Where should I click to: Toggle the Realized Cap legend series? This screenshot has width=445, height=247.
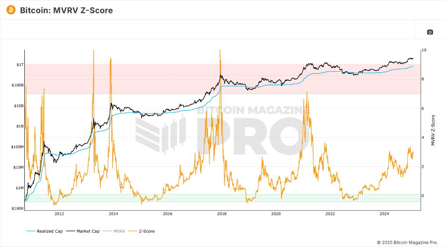[44, 231]
